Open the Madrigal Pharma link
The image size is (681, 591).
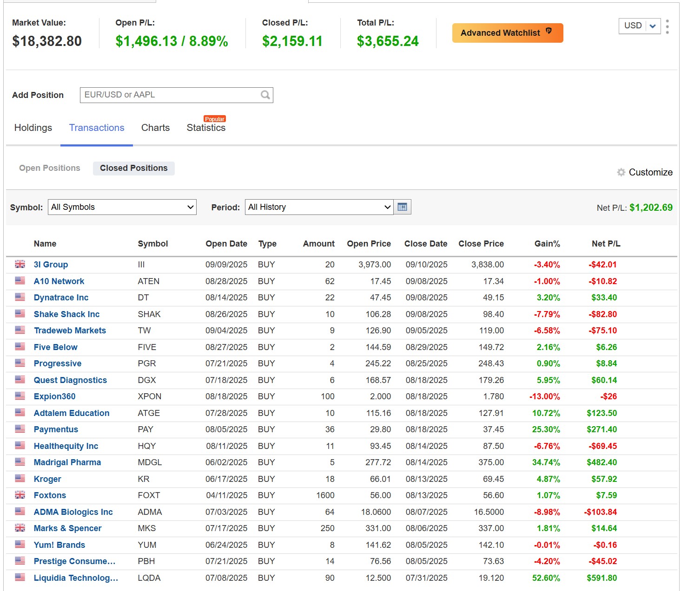(x=67, y=462)
